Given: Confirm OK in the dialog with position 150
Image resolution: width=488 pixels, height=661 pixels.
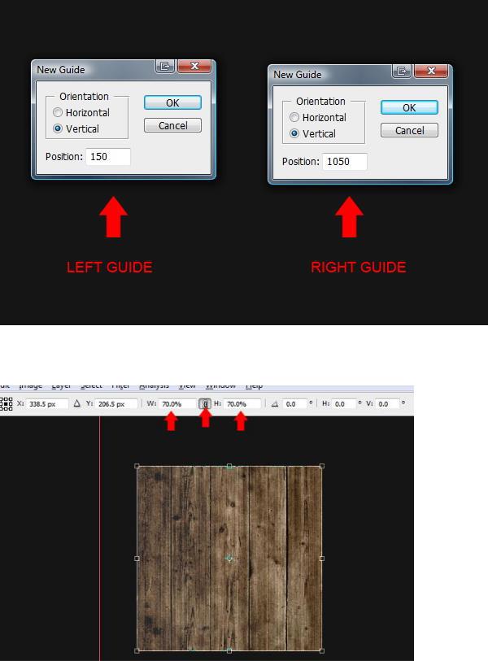Looking at the screenshot, I should (172, 102).
